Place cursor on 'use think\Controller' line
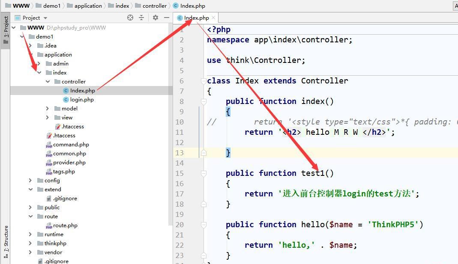The image size is (458, 264). coord(256,60)
